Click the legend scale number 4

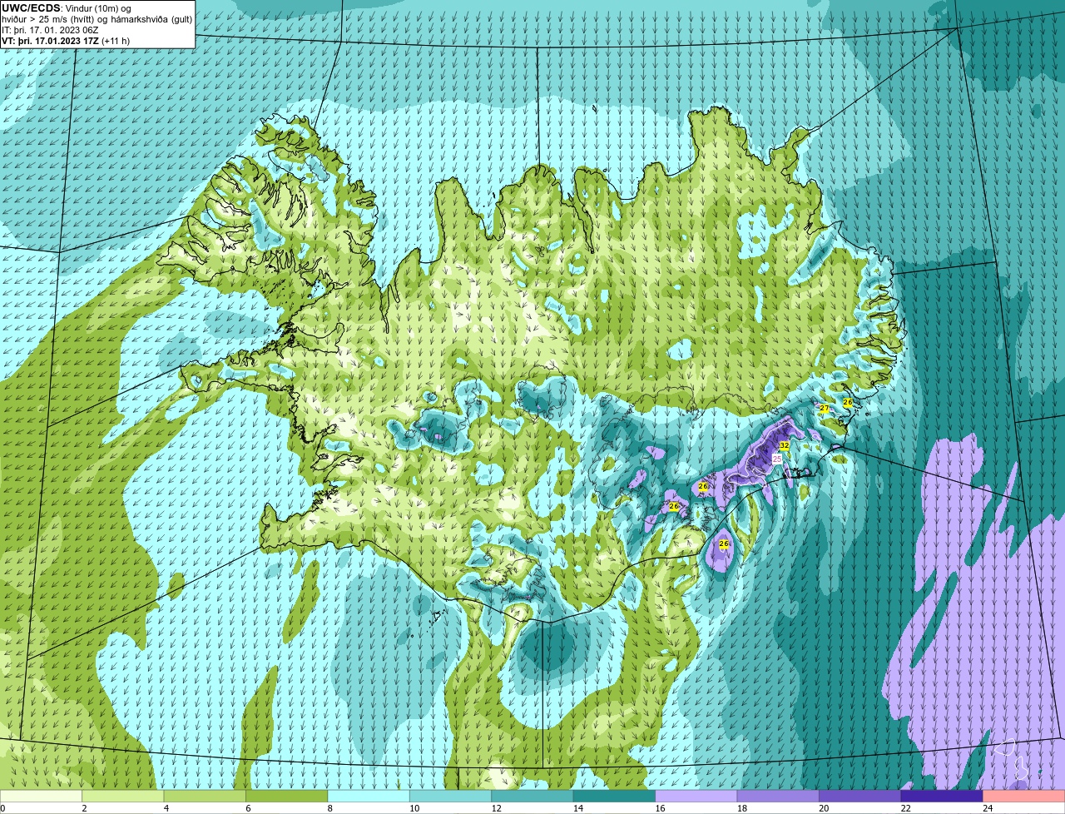click(166, 808)
